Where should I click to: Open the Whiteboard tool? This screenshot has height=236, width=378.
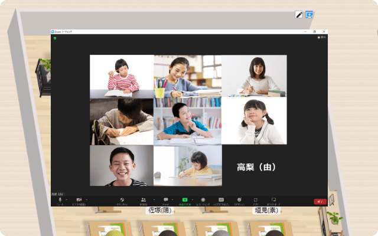coord(273,201)
